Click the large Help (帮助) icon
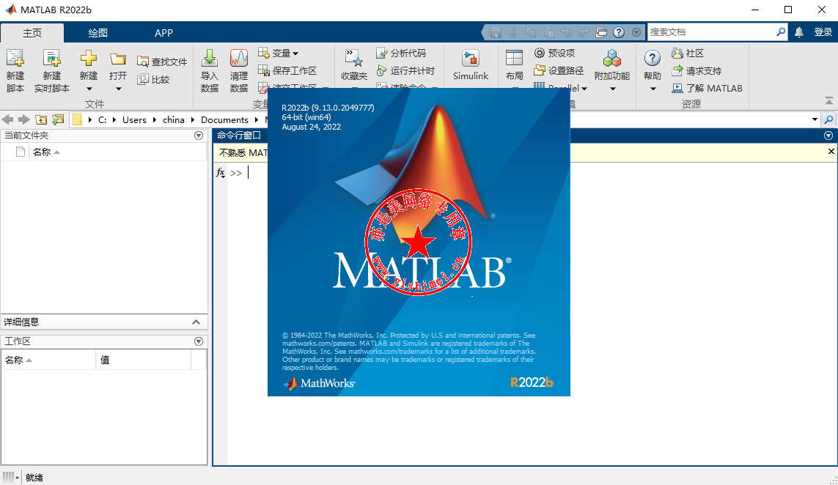Viewport: 838px width, 485px height. click(x=652, y=58)
